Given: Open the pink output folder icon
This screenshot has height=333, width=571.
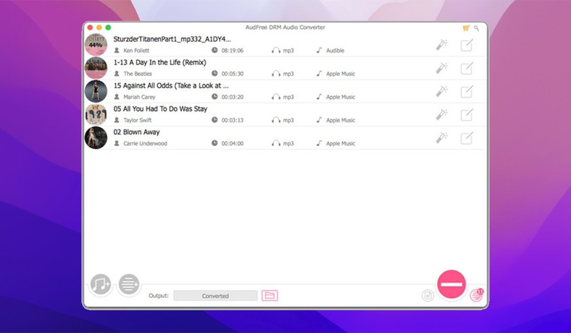Looking at the screenshot, I should tap(270, 295).
